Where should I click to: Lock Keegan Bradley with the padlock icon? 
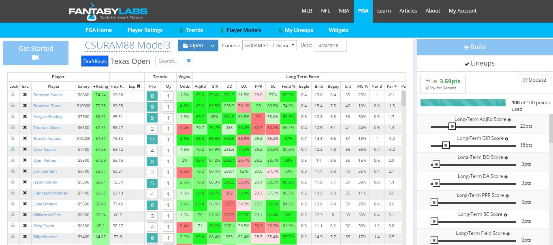click(x=13, y=116)
